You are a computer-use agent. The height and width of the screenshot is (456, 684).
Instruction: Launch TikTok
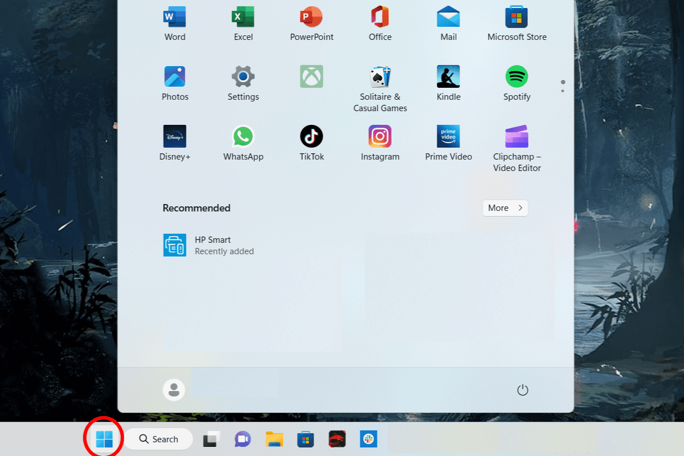(311, 143)
